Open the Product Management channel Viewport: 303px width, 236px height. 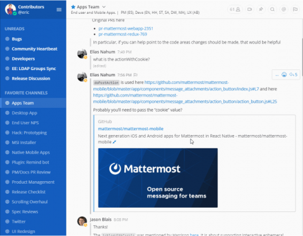tap(33, 182)
